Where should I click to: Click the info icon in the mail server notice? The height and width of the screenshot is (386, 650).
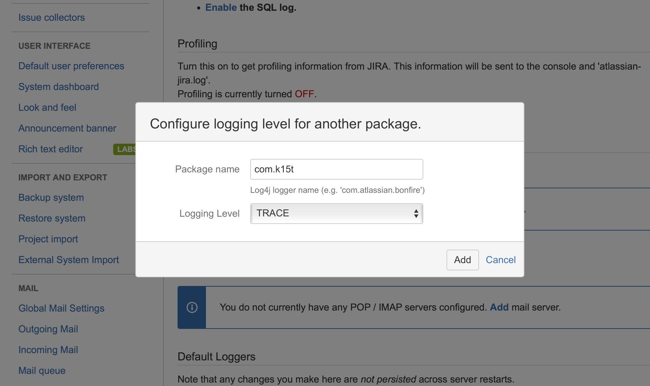pyautogui.click(x=191, y=307)
